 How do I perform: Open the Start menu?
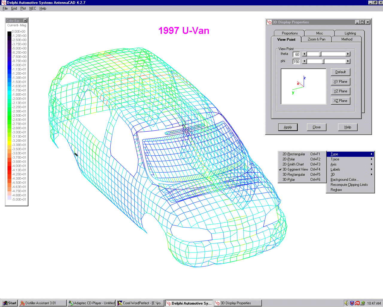[9, 303]
